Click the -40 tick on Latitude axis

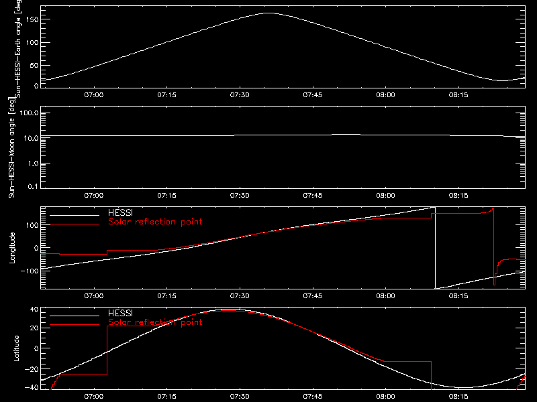click(32, 387)
